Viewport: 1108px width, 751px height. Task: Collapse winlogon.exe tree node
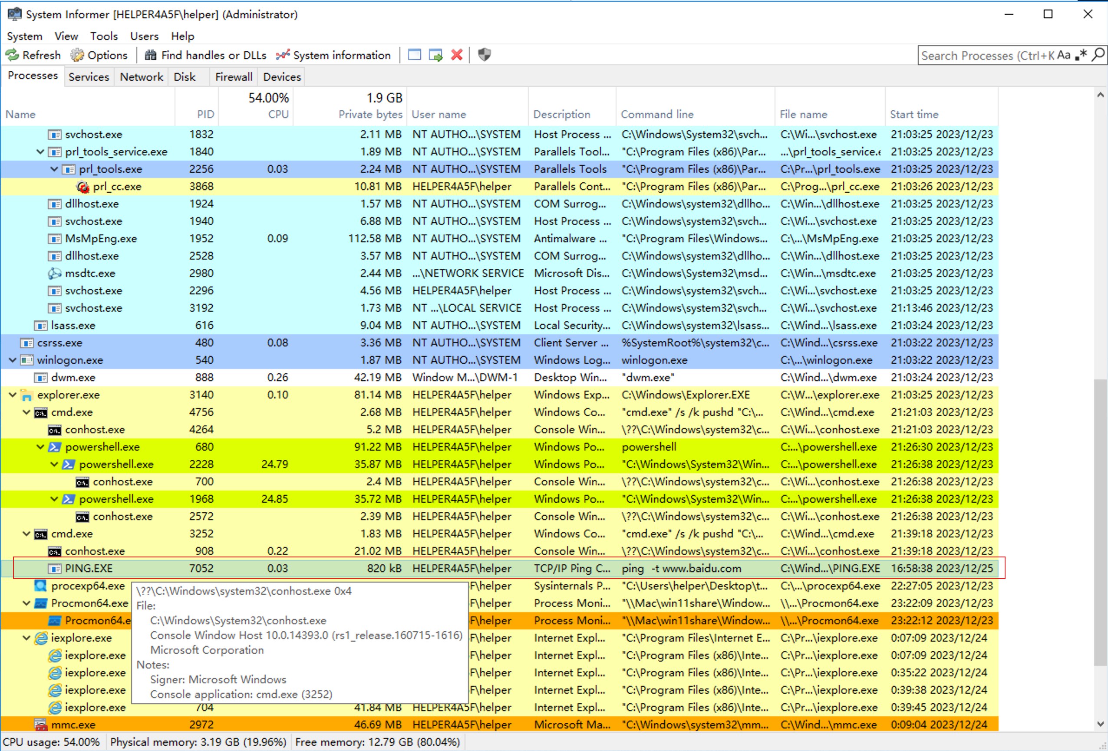click(x=13, y=360)
